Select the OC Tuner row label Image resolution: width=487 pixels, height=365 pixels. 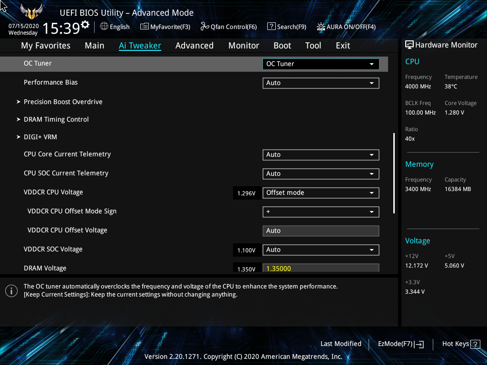[x=38, y=63]
